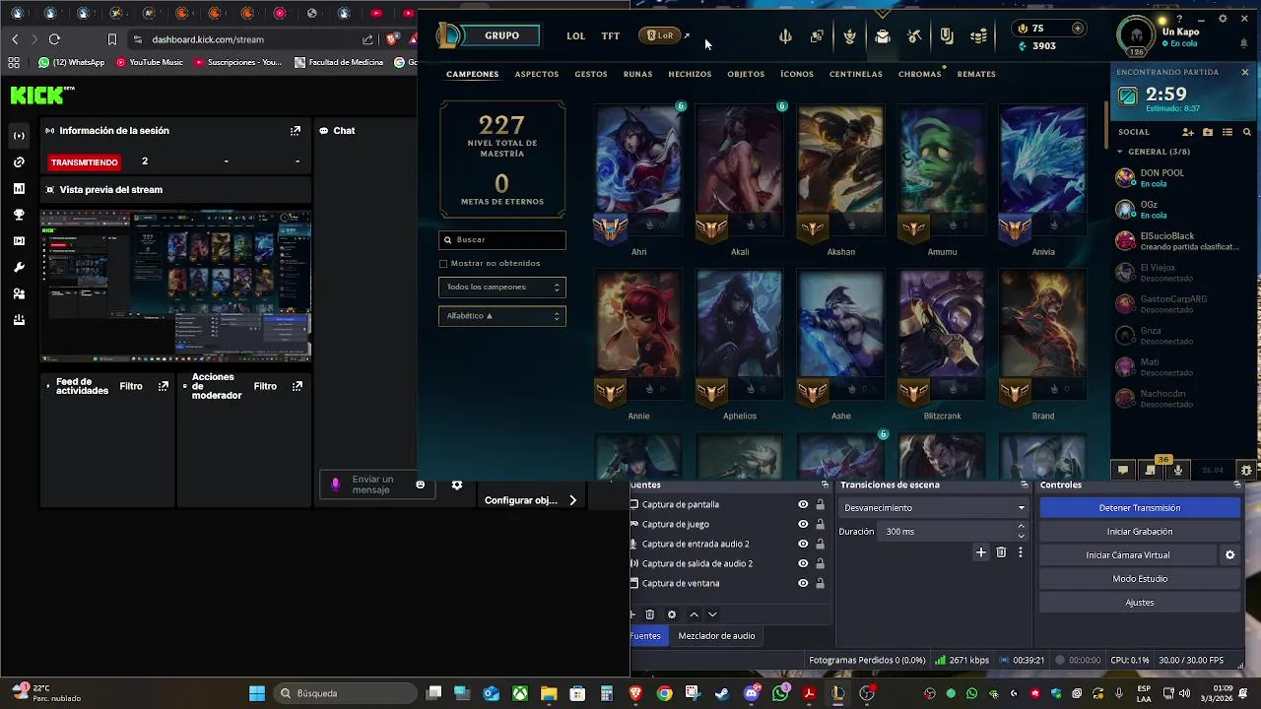The height and width of the screenshot is (709, 1261).
Task: Toggle lock on Captura de juego source
Action: click(820, 524)
